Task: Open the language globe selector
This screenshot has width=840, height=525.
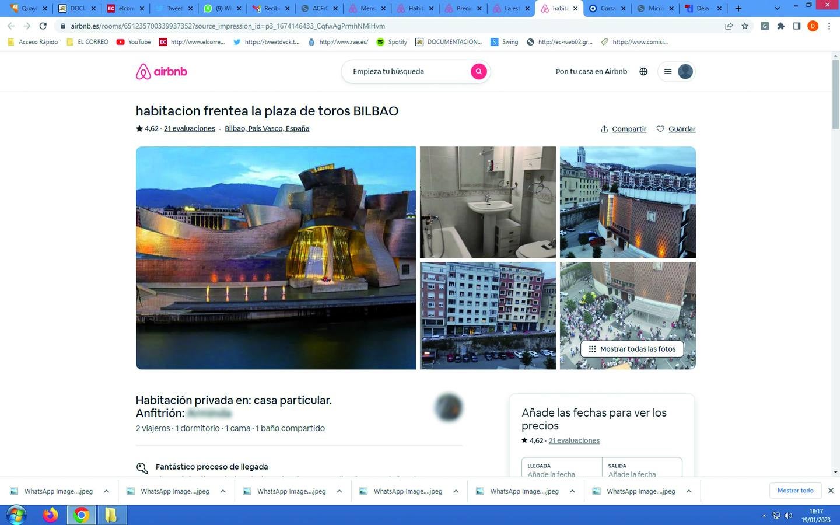Action: (x=643, y=71)
